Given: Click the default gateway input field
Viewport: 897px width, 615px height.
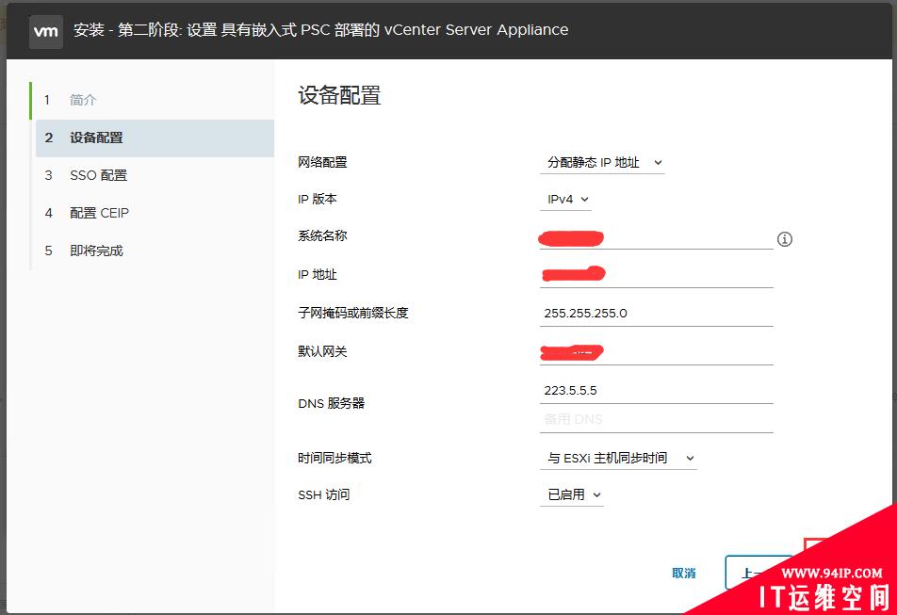Looking at the screenshot, I should click(656, 352).
